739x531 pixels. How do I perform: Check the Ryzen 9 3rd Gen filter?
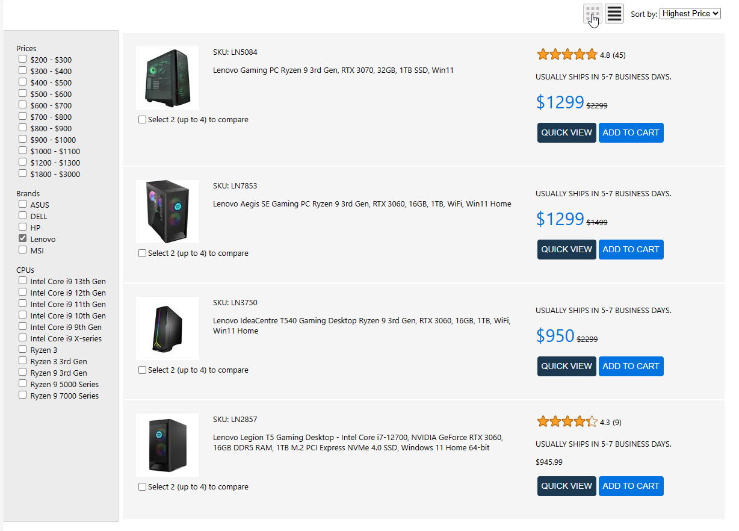coord(23,373)
